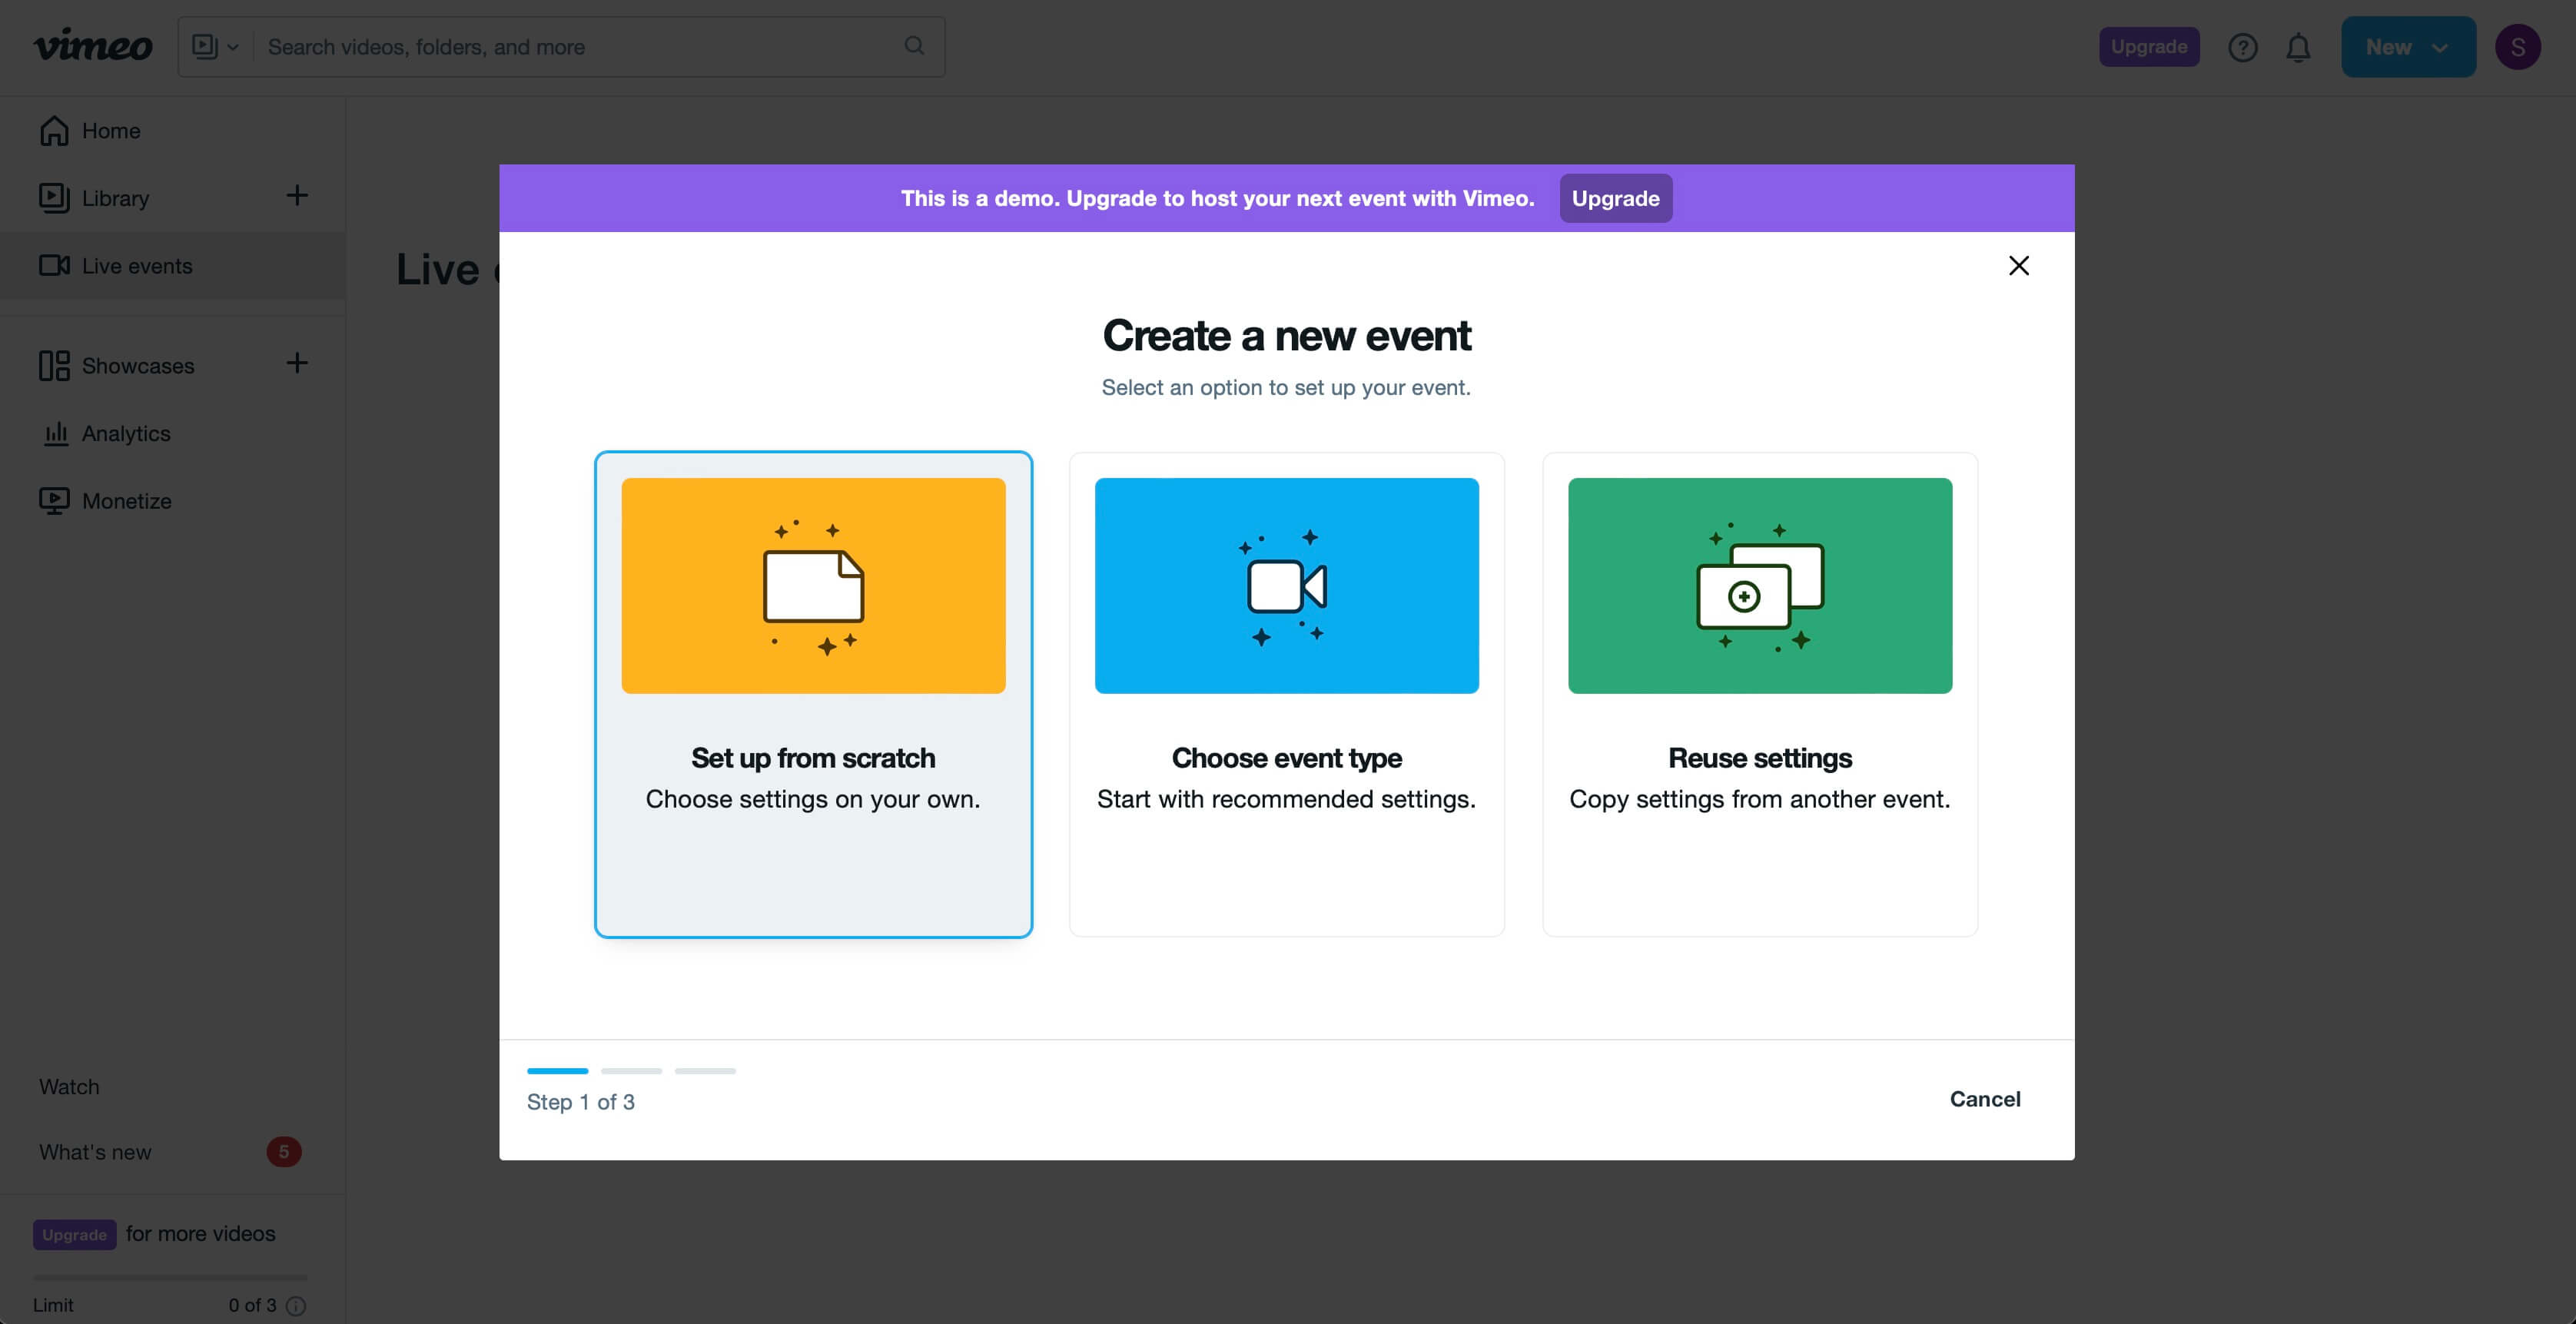
Task: Select the Set up from scratch option
Action: [813, 694]
